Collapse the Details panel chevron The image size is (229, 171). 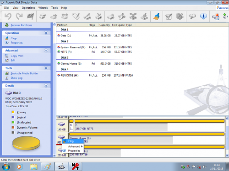click(46, 86)
